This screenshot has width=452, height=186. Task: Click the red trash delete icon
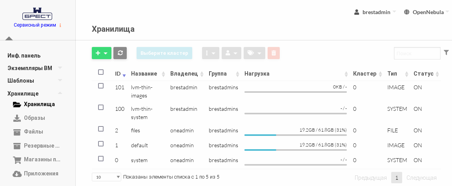coord(273,53)
